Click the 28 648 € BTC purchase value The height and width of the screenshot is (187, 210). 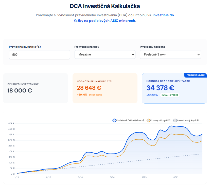coord(89,88)
